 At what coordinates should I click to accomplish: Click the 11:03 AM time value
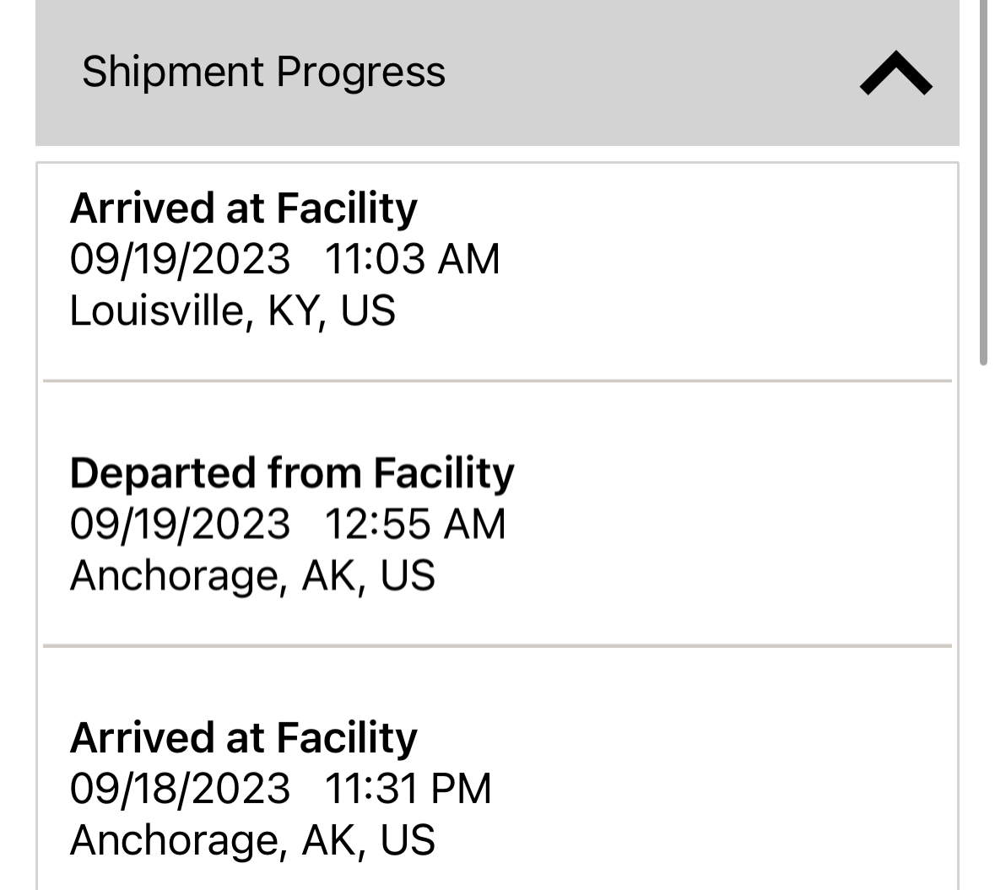[x=413, y=260]
